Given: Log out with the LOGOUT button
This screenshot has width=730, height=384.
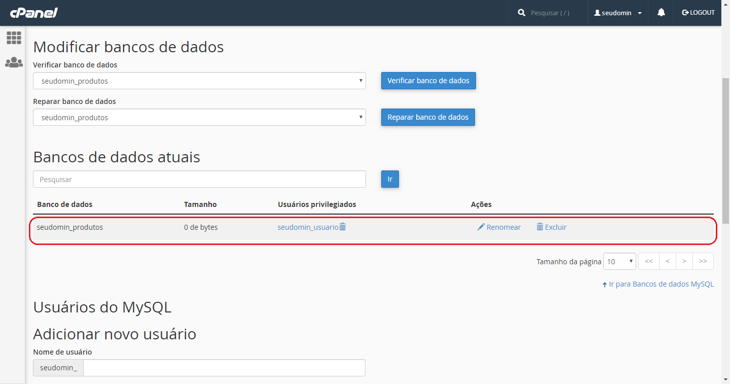Looking at the screenshot, I should (699, 13).
